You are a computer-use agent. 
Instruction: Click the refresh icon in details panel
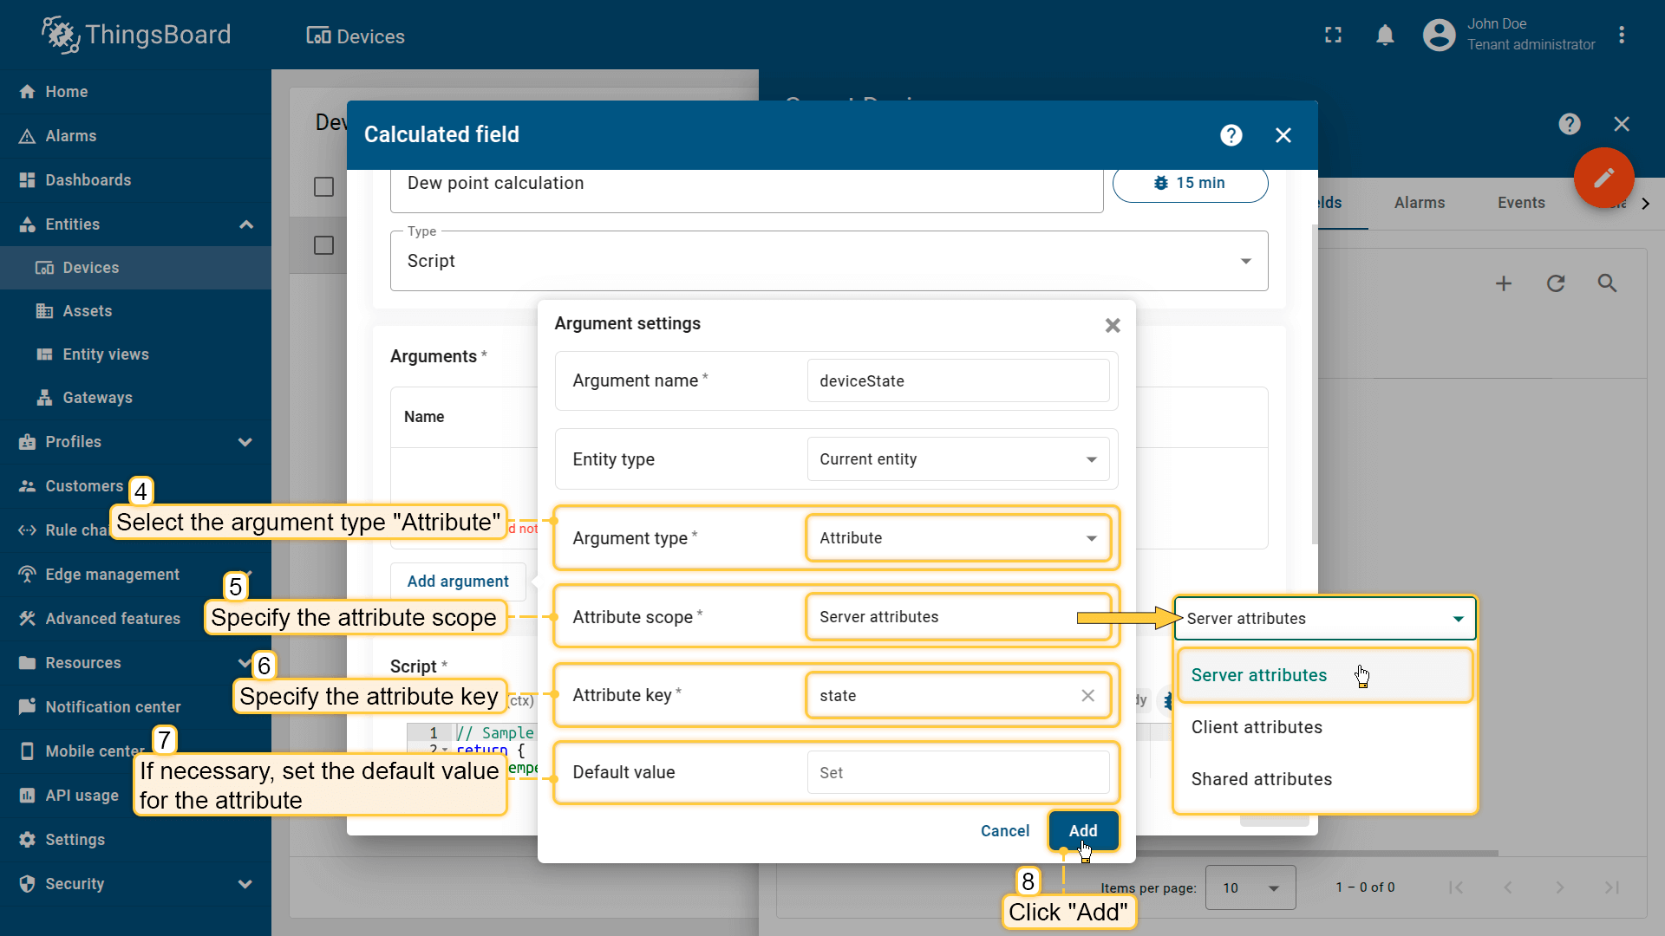click(1555, 283)
